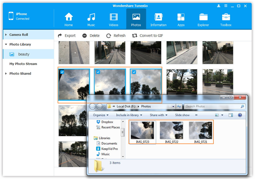255x179 pixels.
Task: Collapse the Photo Library tree item
Action: coord(6,44)
